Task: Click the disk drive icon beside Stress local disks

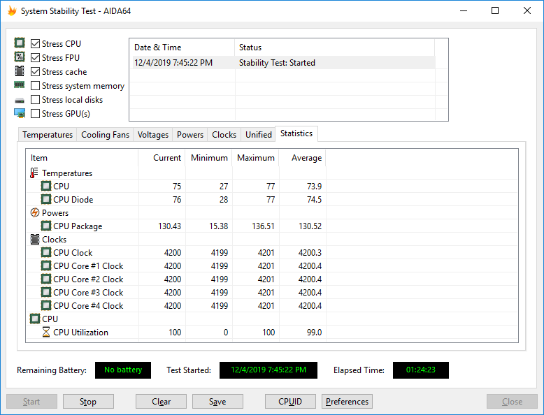Action: 20,101
